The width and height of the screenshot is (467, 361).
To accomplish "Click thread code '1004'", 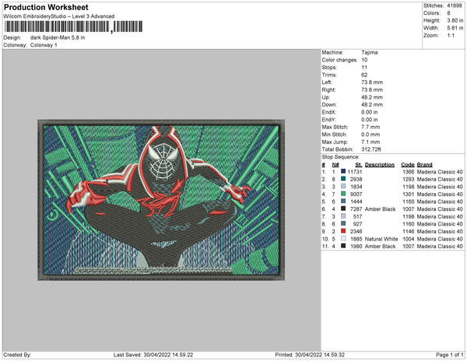I will (x=409, y=239).
